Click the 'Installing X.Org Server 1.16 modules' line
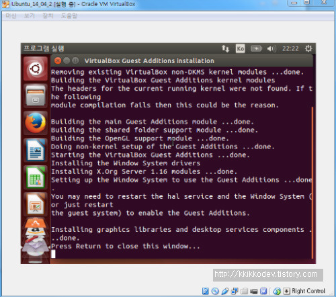Image resolution: width=336 pixels, height=297 pixels. [144, 171]
